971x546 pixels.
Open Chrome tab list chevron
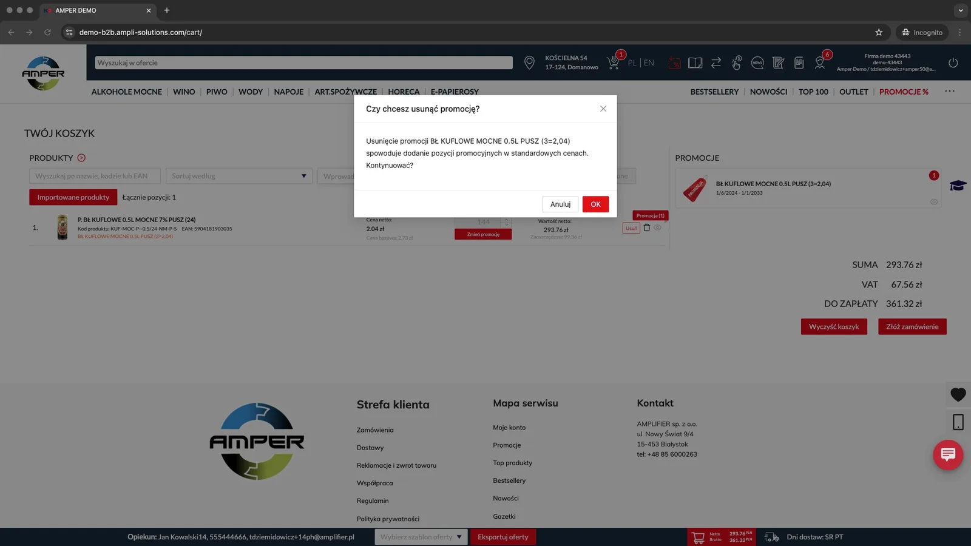[961, 10]
